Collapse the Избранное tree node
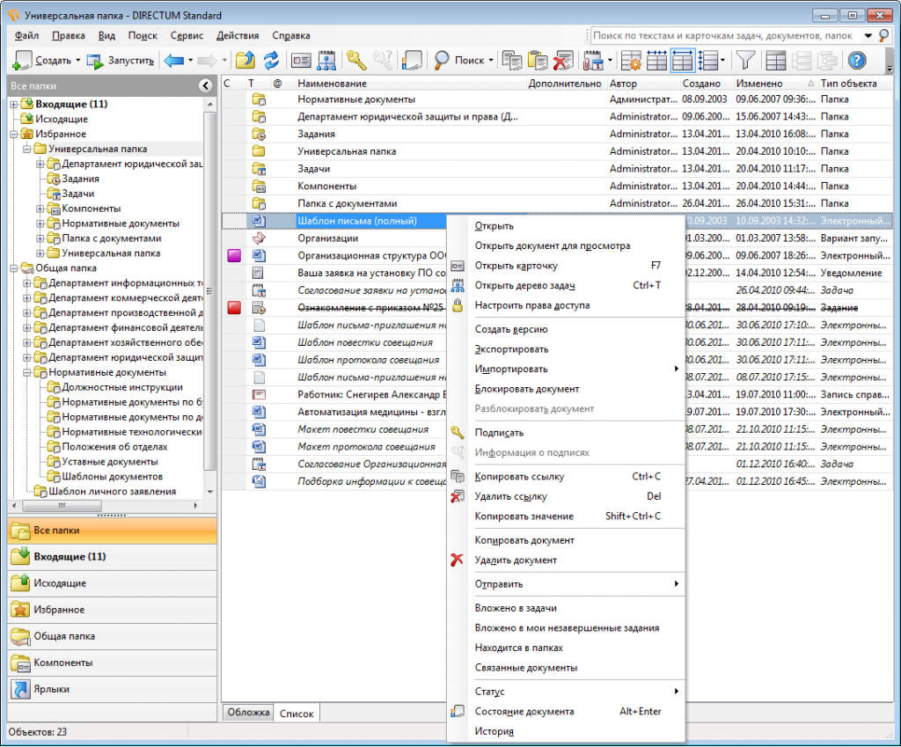Image resolution: width=901 pixels, height=747 pixels. (x=14, y=135)
